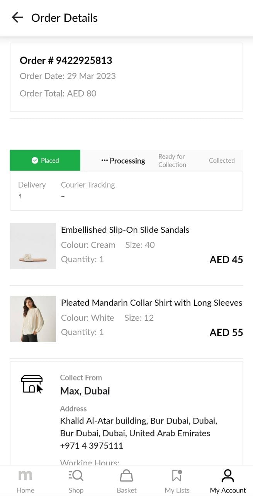The height and width of the screenshot is (496, 253).
Task: Tap the Courier Tracking field
Action: pos(88,190)
